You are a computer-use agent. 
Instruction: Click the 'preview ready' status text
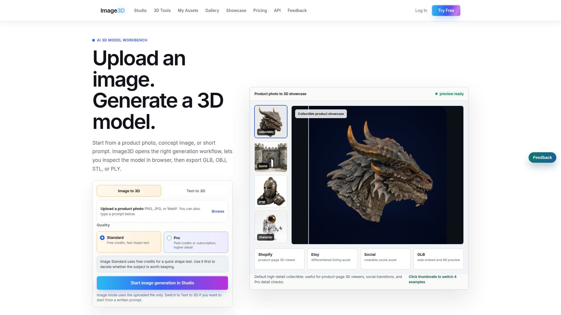451,94
